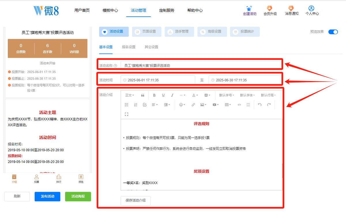Open the 默认字体 font family dropdown
This screenshot has width=346, height=220.
(x=247, y=95)
